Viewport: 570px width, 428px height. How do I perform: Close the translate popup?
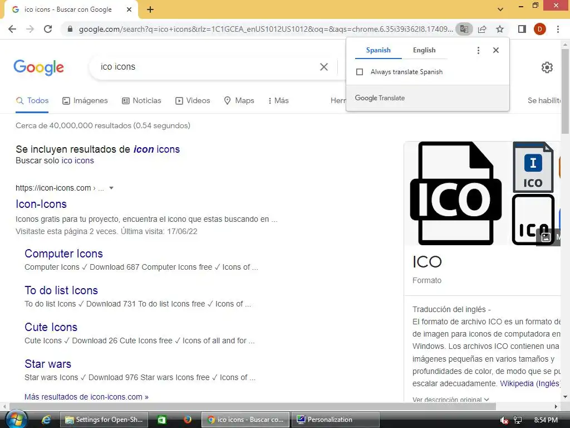[x=496, y=50]
